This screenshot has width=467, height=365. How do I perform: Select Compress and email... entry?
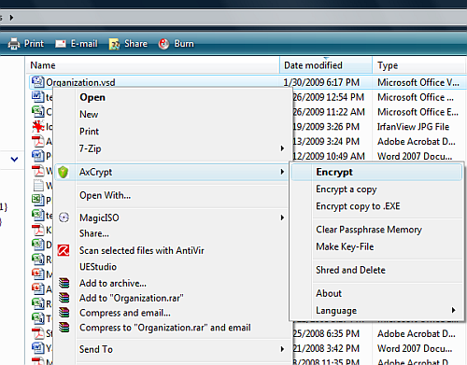click(x=125, y=313)
